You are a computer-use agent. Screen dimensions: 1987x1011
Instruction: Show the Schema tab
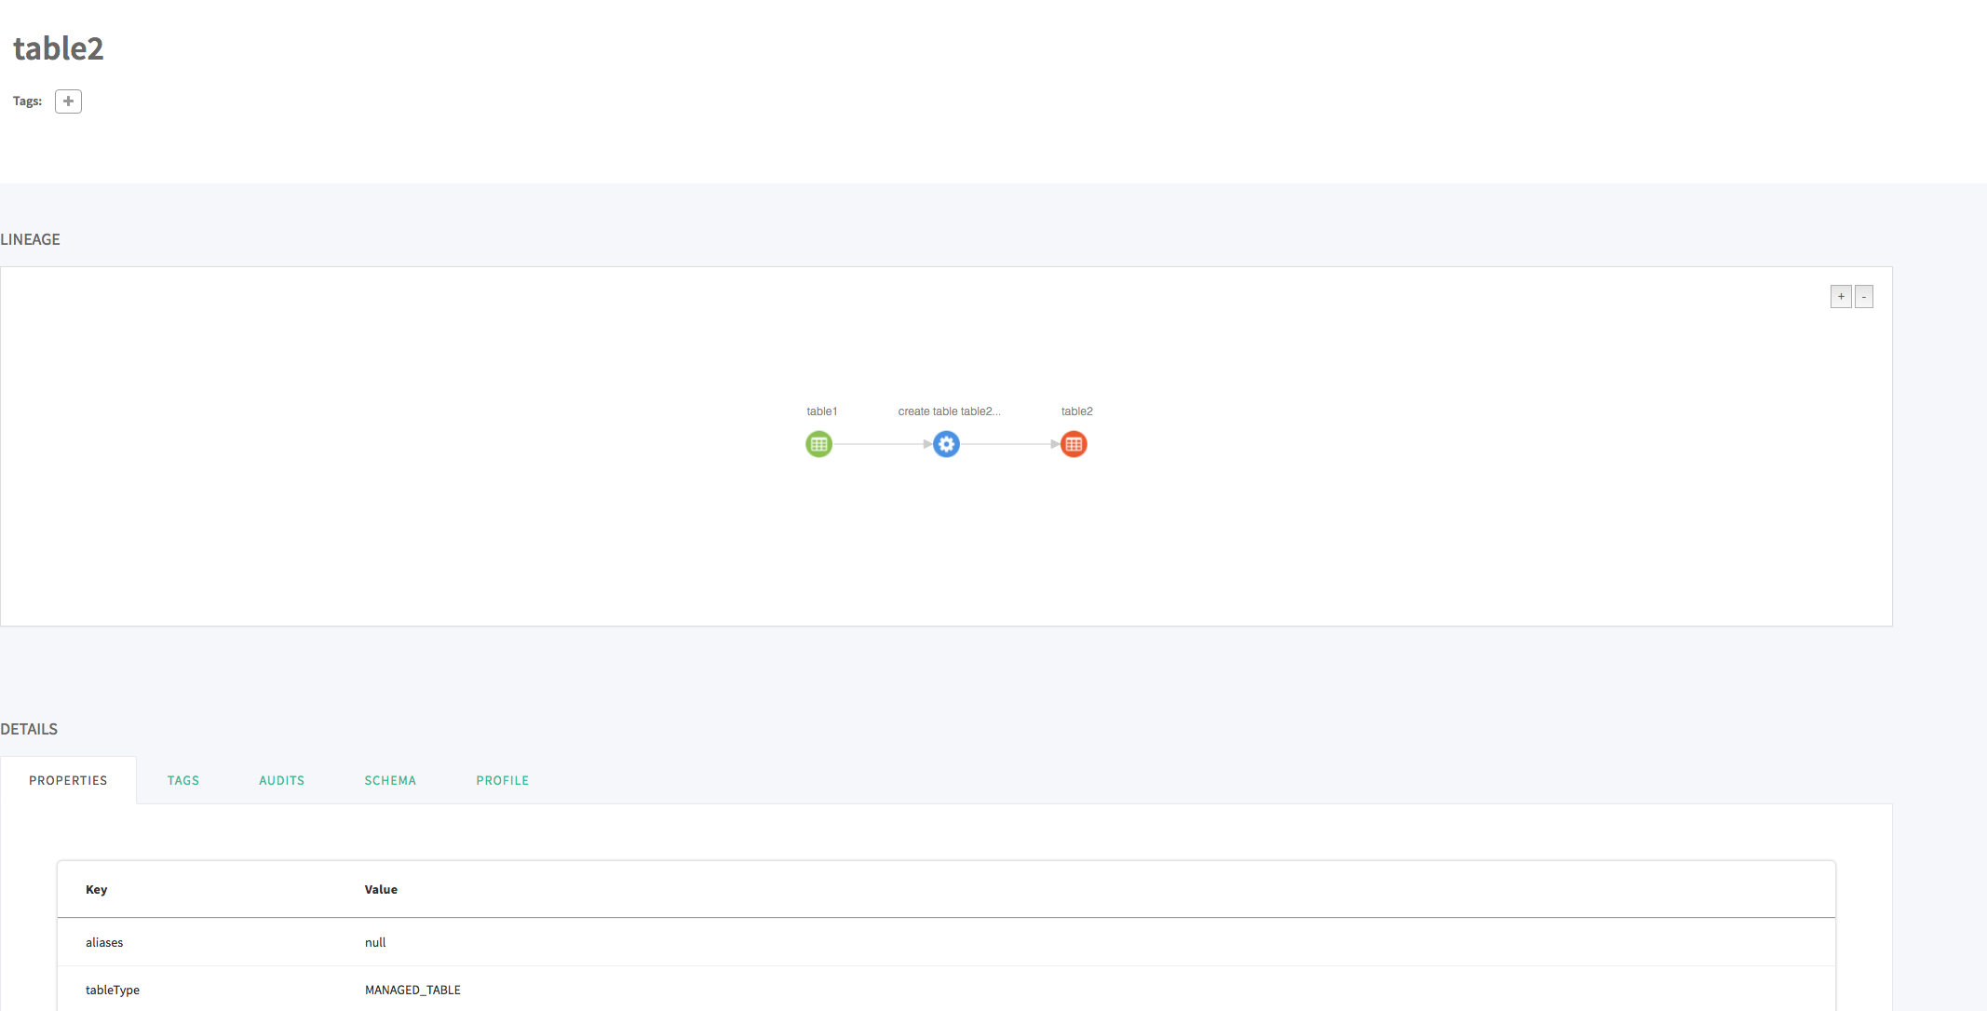tap(390, 780)
